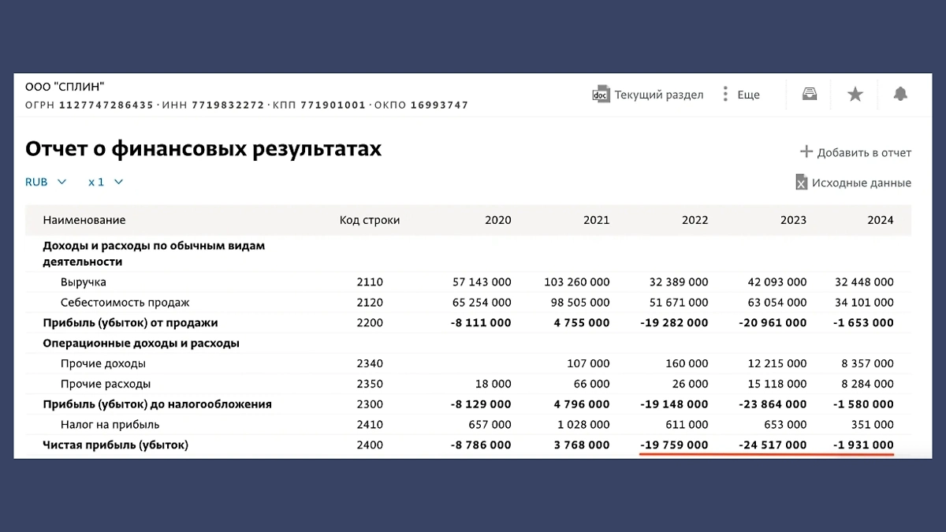Click the archive inbox icon

808,94
